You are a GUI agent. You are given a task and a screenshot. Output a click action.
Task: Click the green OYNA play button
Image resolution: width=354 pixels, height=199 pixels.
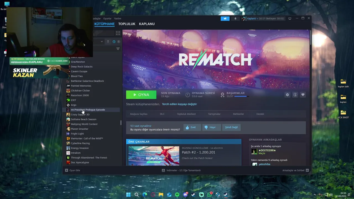tap(141, 95)
